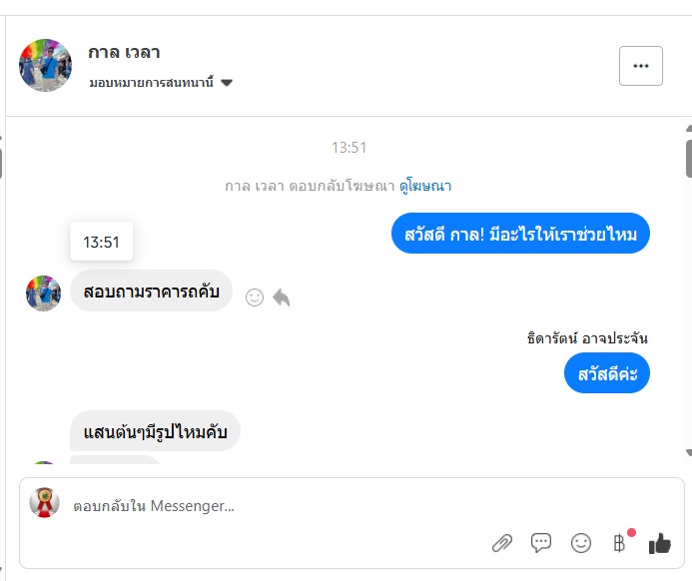
Task: Select the สวัสดีค่ะ message bubble
Action: click(606, 374)
